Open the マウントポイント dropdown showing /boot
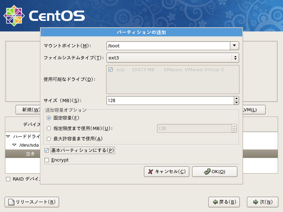283x212 pixels. [235, 46]
